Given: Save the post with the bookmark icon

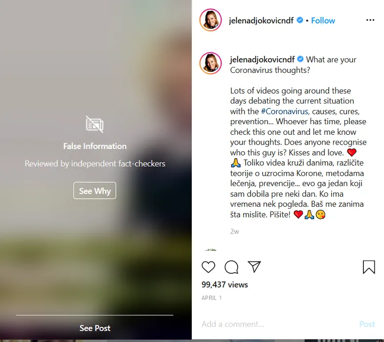Looking at the screenshot, I should [x=369, y=267].
